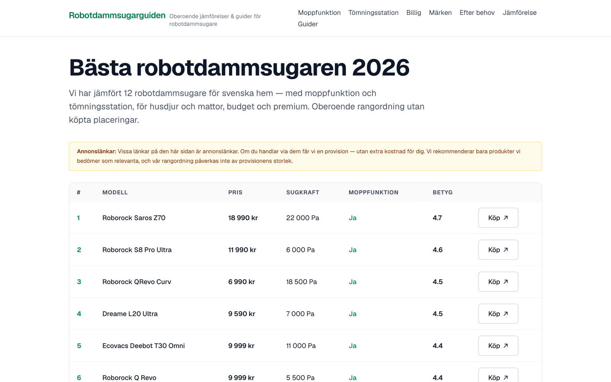Click the 4.6 rating value
611x382 pixels.
[438, 250]
